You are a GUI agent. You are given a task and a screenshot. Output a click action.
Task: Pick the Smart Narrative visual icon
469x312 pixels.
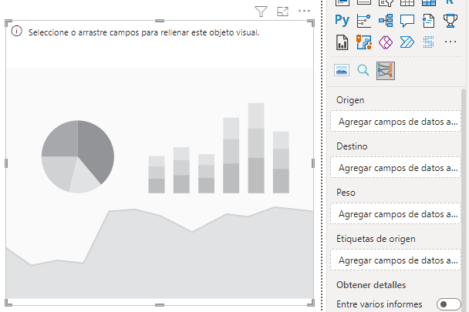pos(429,21)
